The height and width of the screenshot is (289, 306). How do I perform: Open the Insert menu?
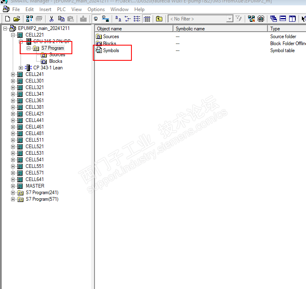(x=45, y=9)
